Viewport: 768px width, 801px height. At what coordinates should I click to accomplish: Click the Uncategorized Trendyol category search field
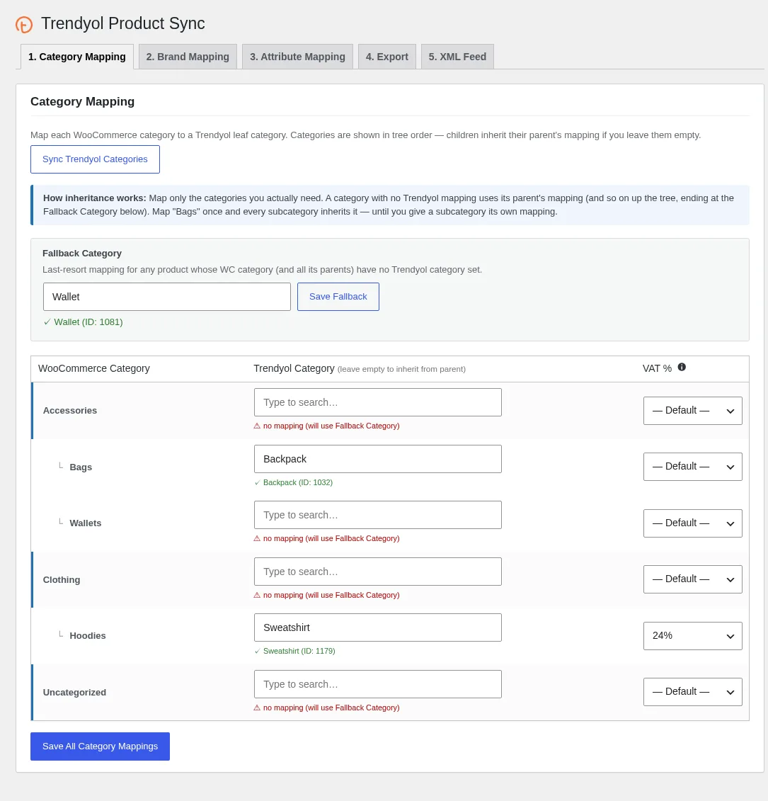378,684
